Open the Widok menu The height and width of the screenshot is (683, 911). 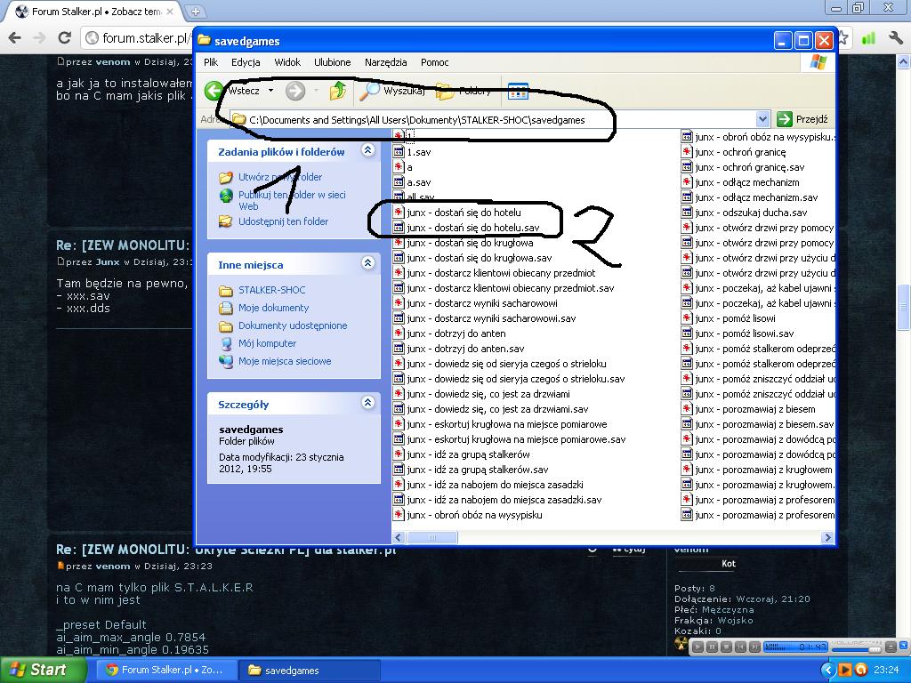[x=287, y=62]
